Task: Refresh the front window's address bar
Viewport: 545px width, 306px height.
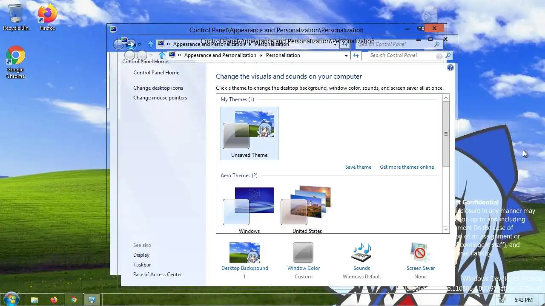Action: (356, 55)
